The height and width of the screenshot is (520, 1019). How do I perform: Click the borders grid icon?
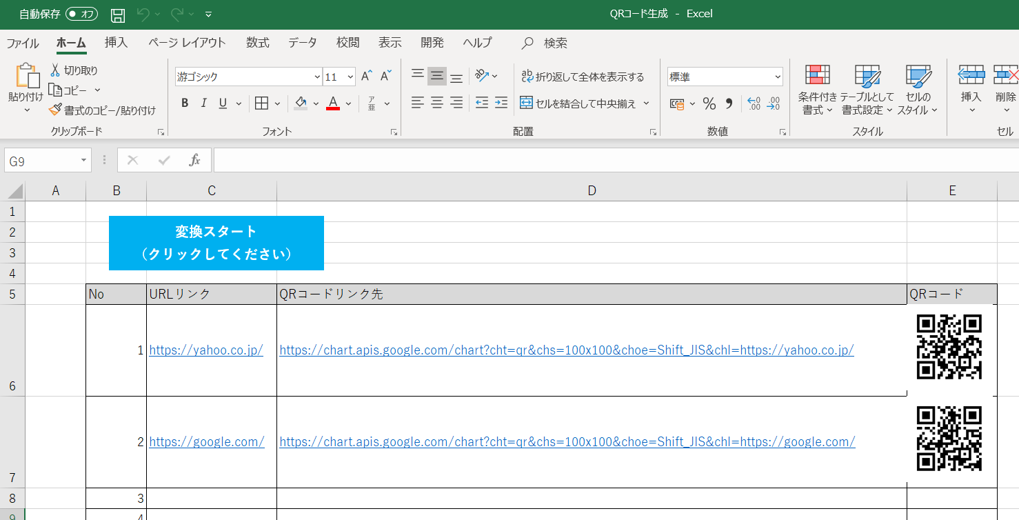tap(261, 103)
